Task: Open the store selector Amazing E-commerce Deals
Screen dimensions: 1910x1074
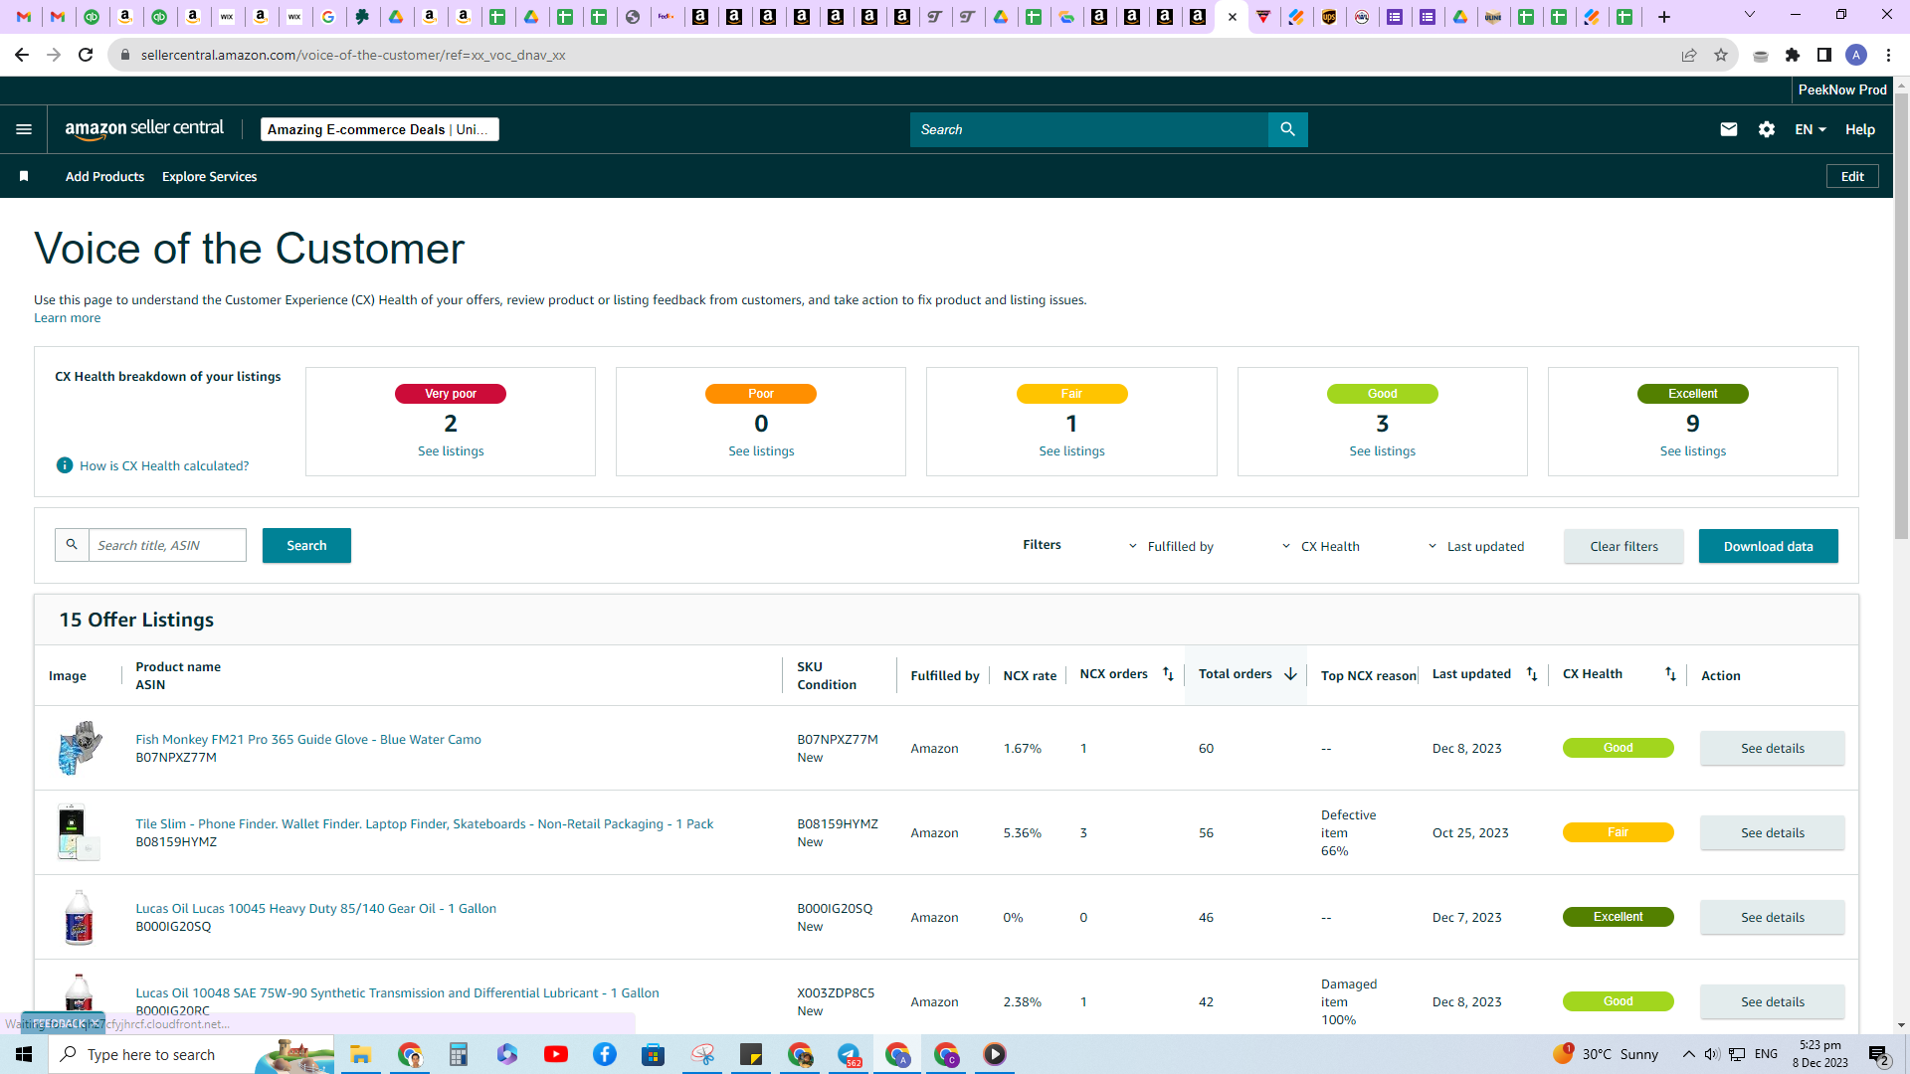Action: (380, 129)
